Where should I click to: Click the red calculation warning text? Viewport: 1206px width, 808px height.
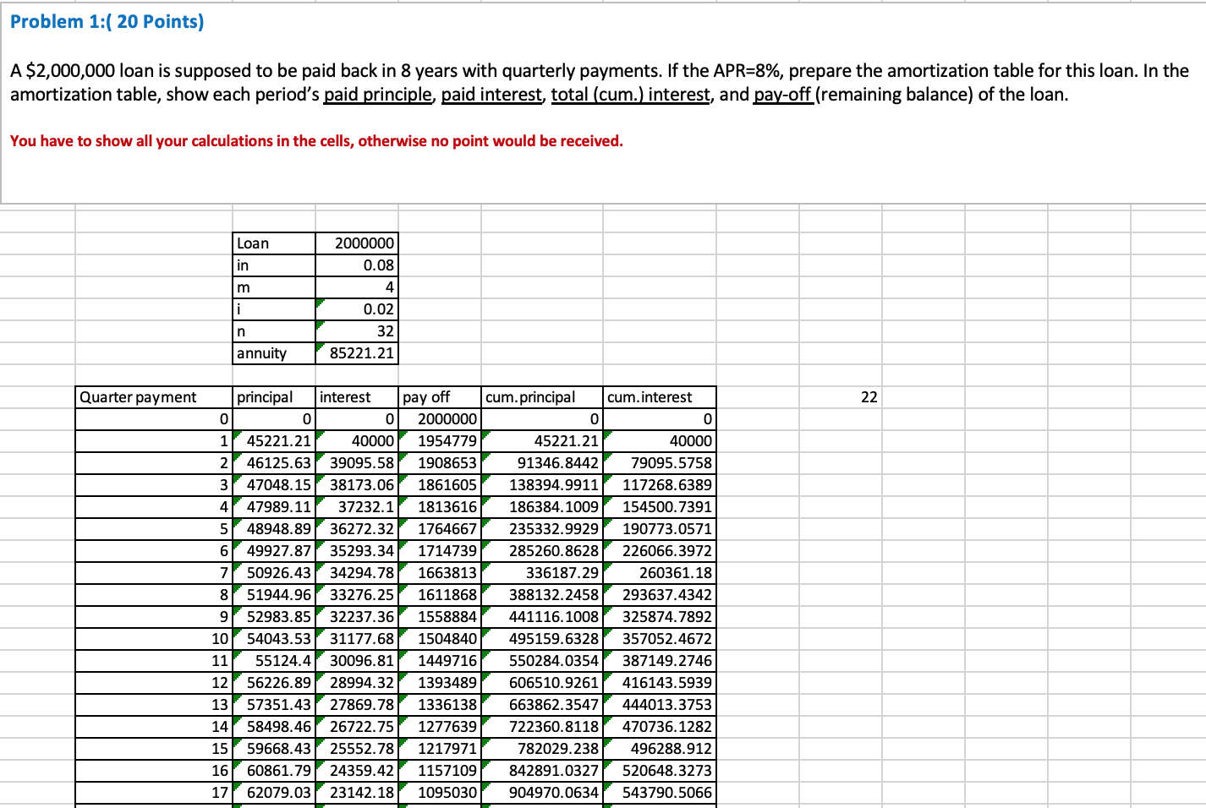point(316,141)
